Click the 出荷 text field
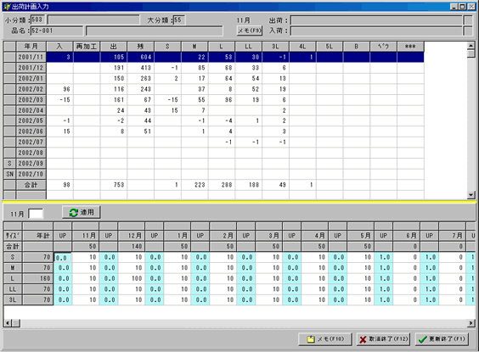This screenshot has height=352, width=479. tap(376, 20)
